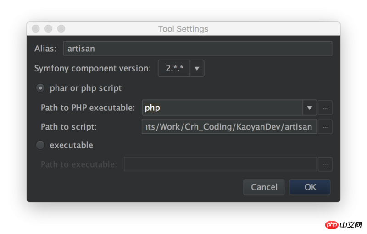Image resolution: width=367 pixels, height=234 pixels.
Task: Click the Path to executable field
Action: [220, 164]
